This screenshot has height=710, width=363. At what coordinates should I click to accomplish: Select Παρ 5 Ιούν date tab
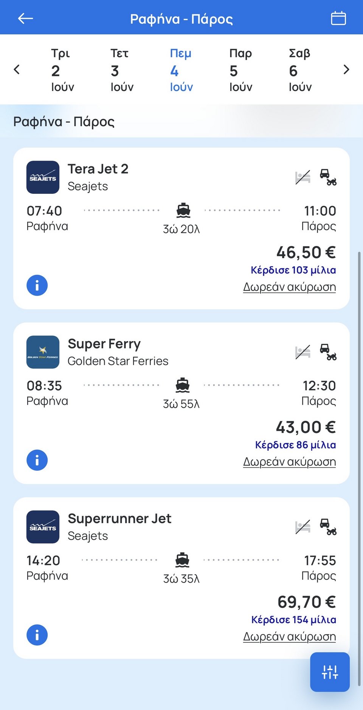coord(240,70)
